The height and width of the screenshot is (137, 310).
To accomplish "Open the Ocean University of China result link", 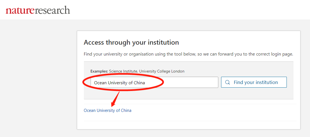I will (x=107, y=110).
